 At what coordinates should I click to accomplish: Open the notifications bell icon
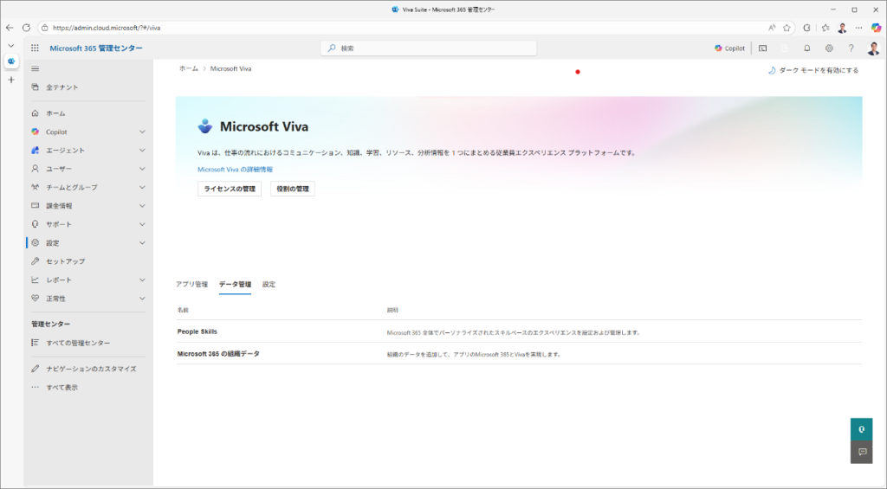(807, 48)
